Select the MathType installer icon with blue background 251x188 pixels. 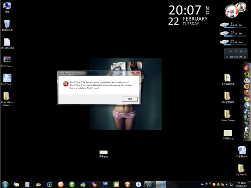7,80
